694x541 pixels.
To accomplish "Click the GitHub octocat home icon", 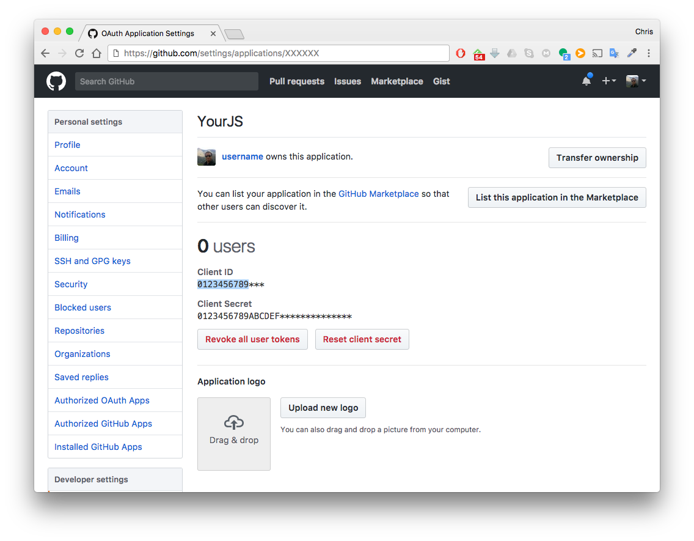I will click(56, 80).
